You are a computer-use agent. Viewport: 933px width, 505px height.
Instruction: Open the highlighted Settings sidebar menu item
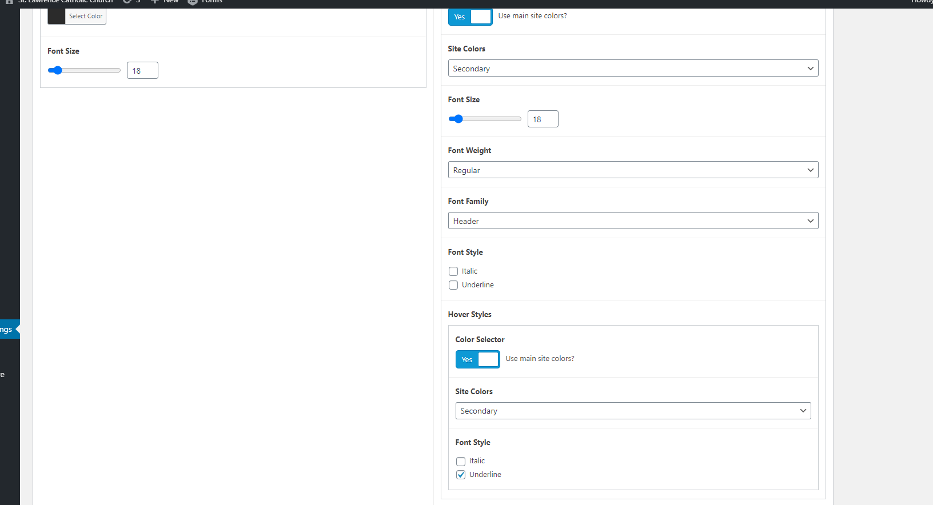click(7, 330)
